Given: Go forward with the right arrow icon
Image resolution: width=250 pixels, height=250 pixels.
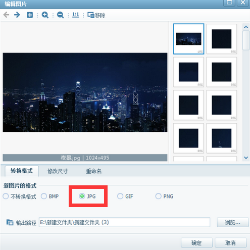Looking at the screenshot, I should point(17,15).
